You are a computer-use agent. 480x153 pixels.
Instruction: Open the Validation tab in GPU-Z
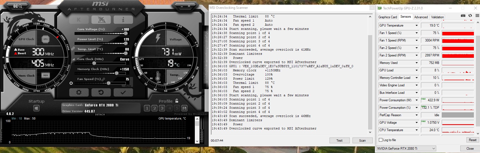[437, 17]
